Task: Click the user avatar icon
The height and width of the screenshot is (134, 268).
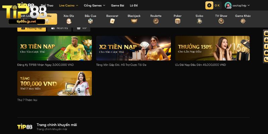Action: coord(228,5)
